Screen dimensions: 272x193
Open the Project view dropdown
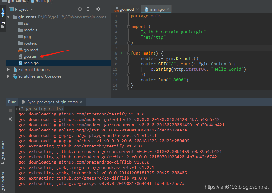click(x=32, y=9)
